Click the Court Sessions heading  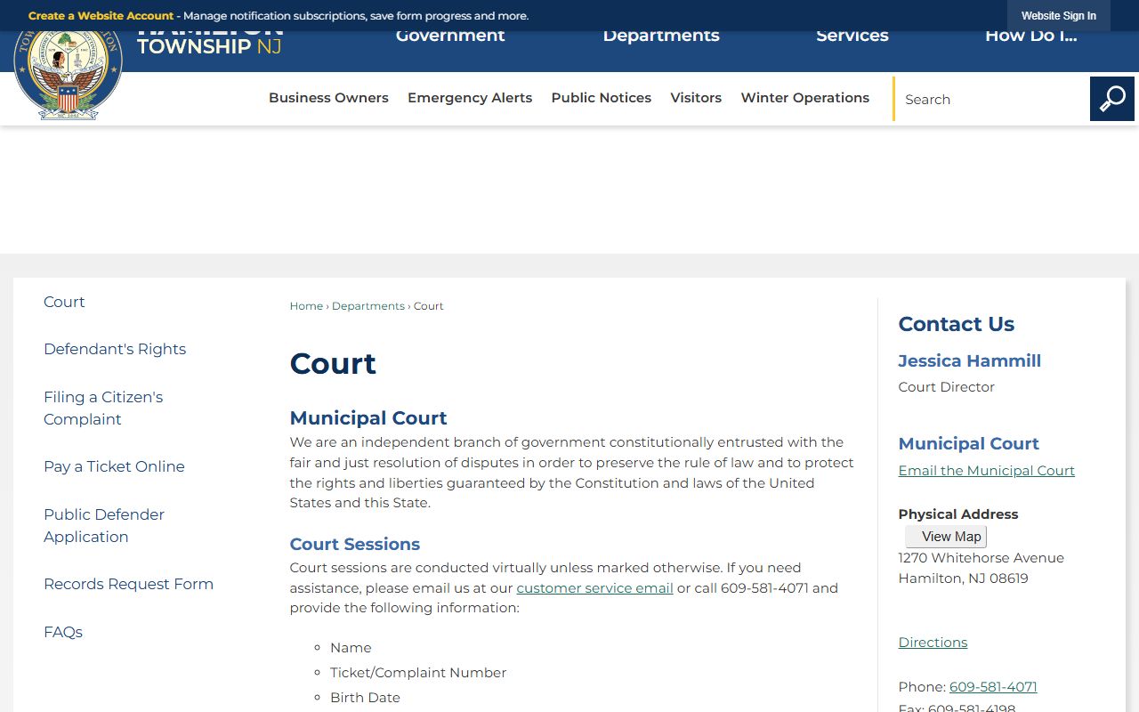pos(354,544)
